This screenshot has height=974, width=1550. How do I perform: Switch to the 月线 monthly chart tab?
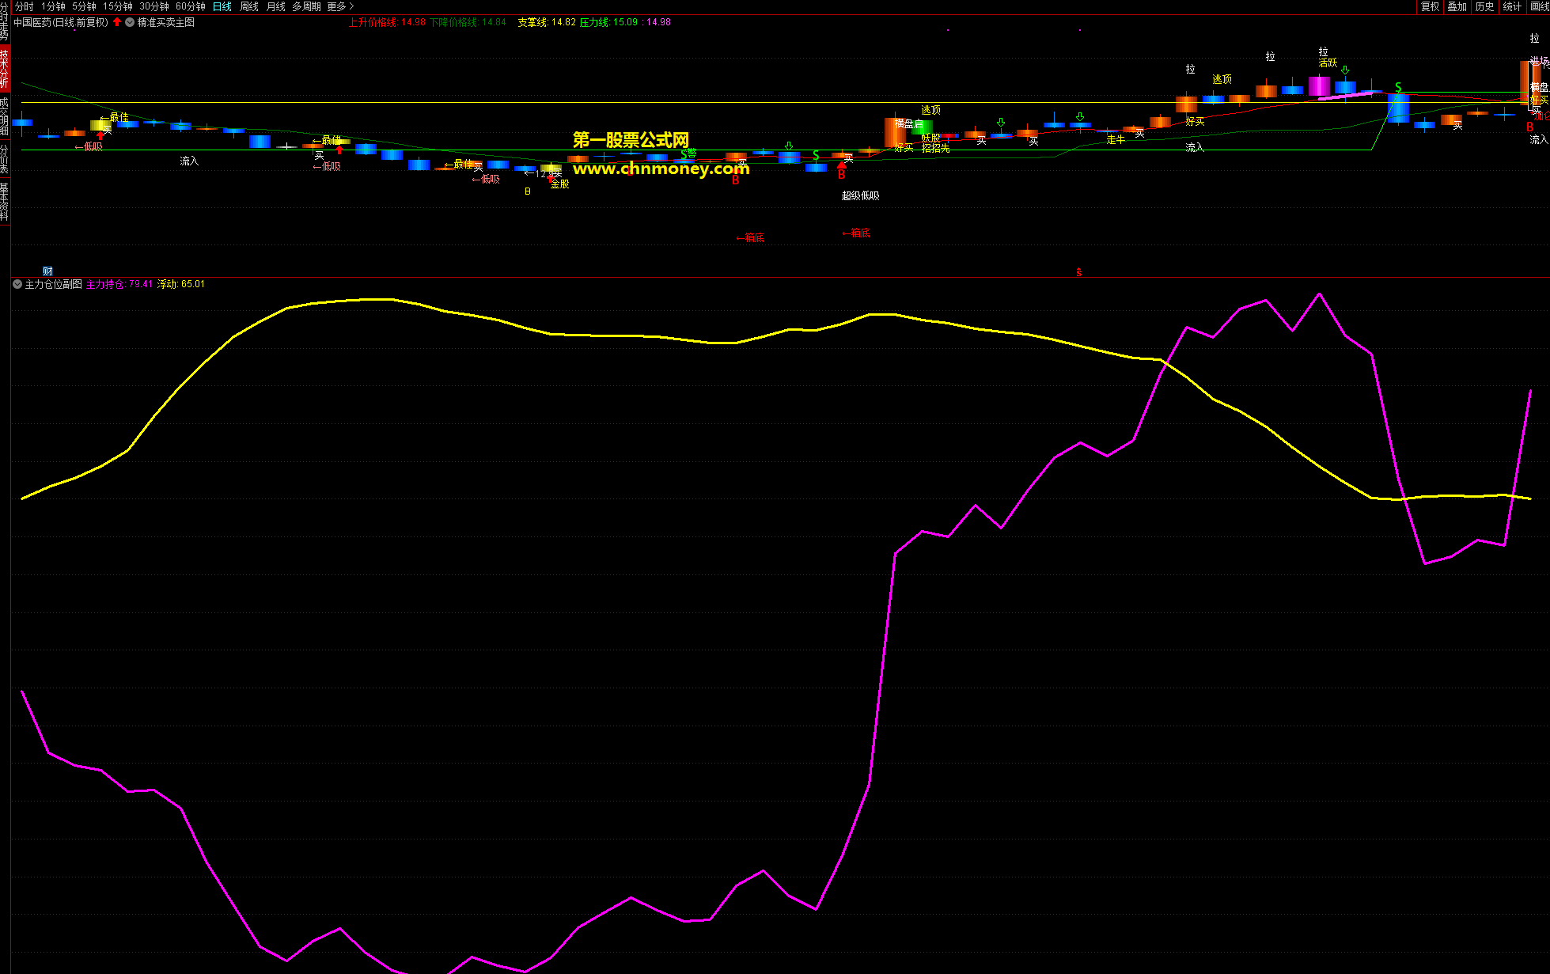276,6
